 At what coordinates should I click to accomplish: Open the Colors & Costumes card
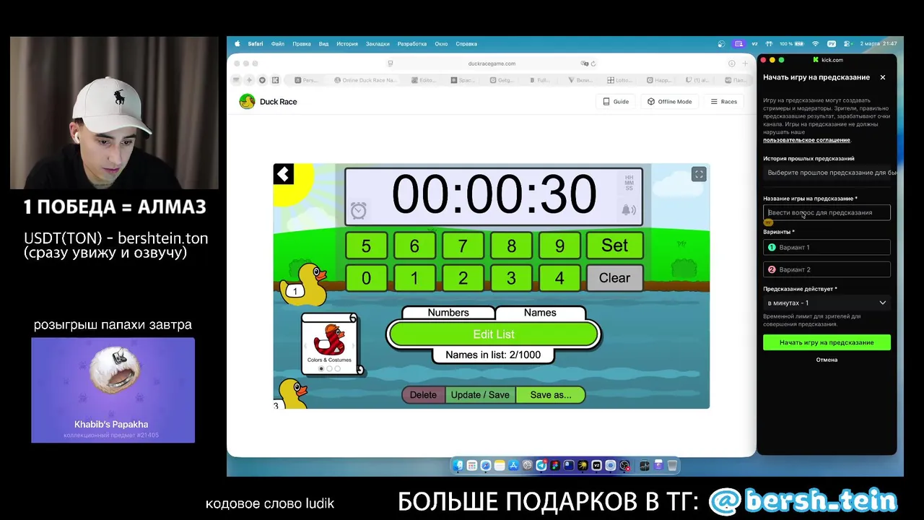329,344
